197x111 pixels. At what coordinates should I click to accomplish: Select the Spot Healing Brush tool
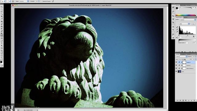click(2, 22)
